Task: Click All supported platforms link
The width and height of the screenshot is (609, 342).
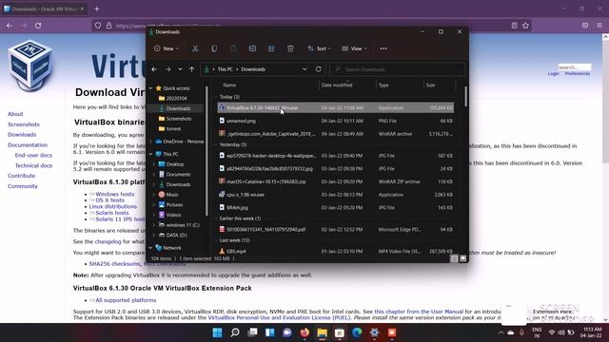Action: [126, 300]
